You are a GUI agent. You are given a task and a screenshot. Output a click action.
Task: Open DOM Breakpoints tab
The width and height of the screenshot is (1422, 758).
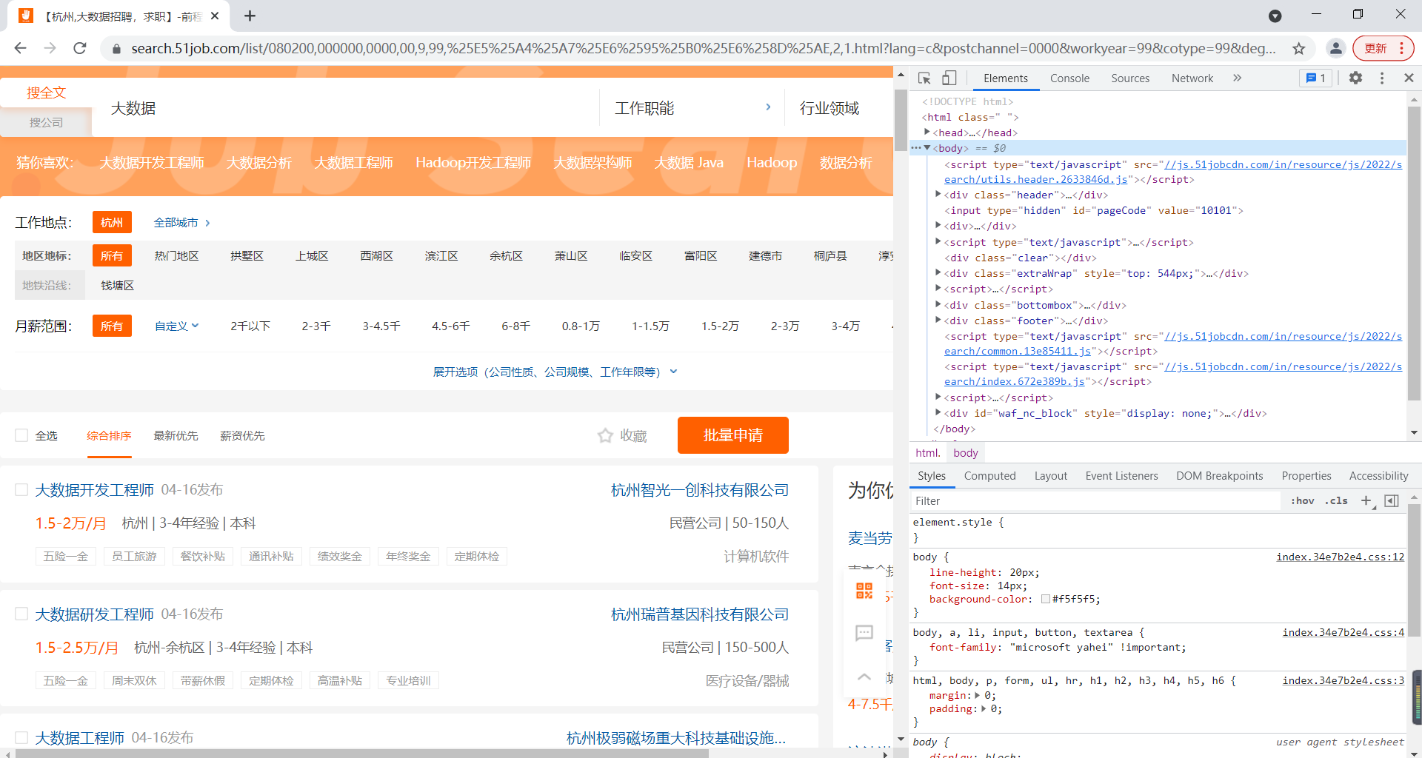[1219, 476]
